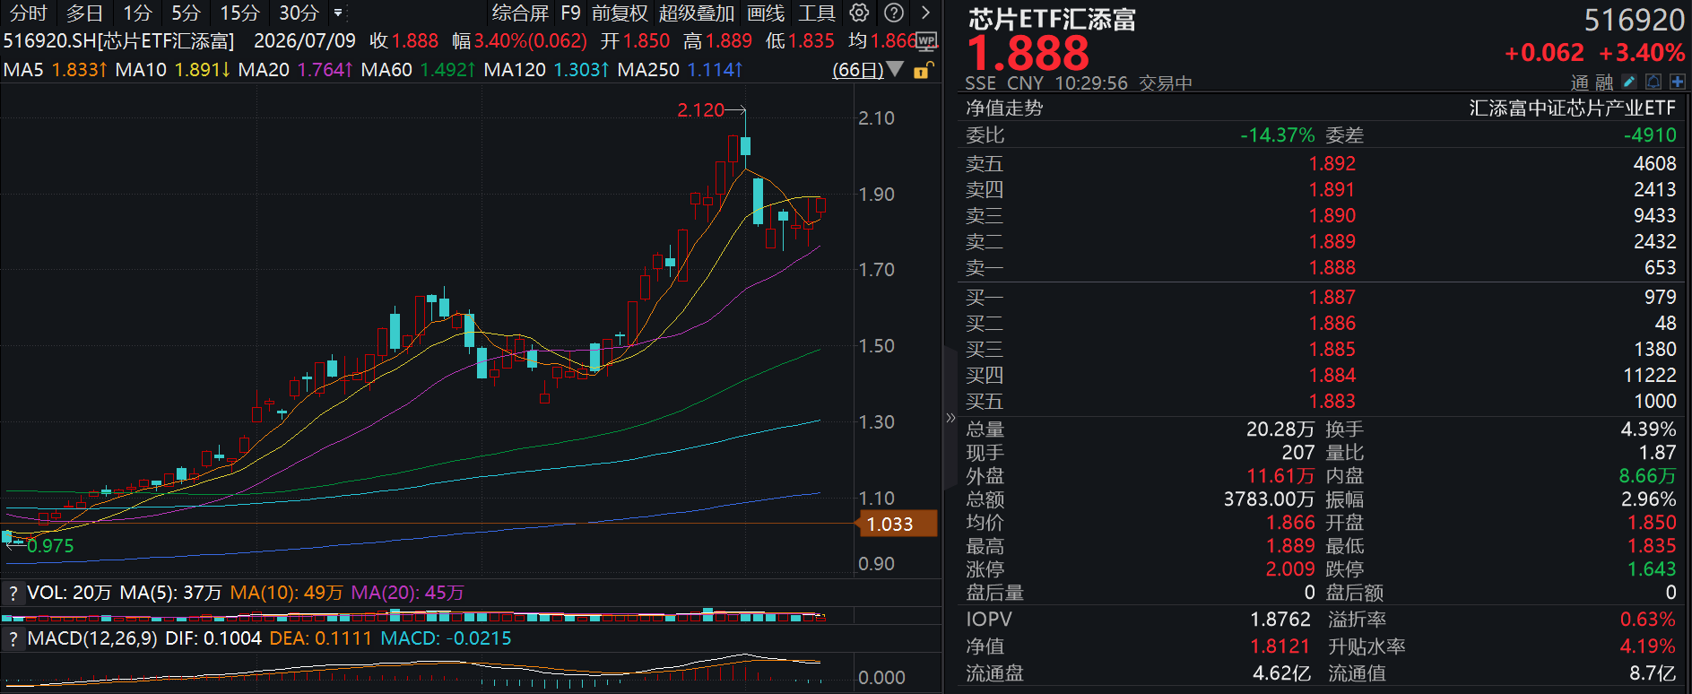This screenshot has height=694, width=1692.
Task: Collapse side panel with double arrow
Action: pyautogui.click(x=950, y=418)
